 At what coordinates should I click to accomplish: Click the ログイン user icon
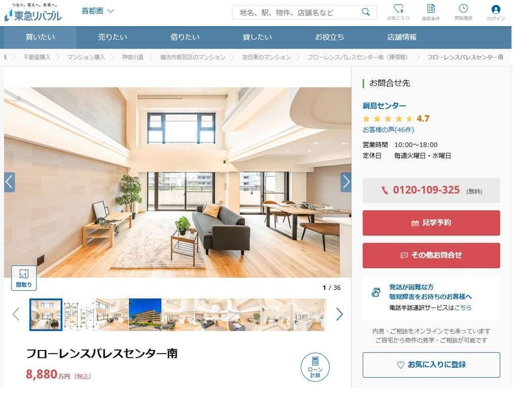click(496, 12)
